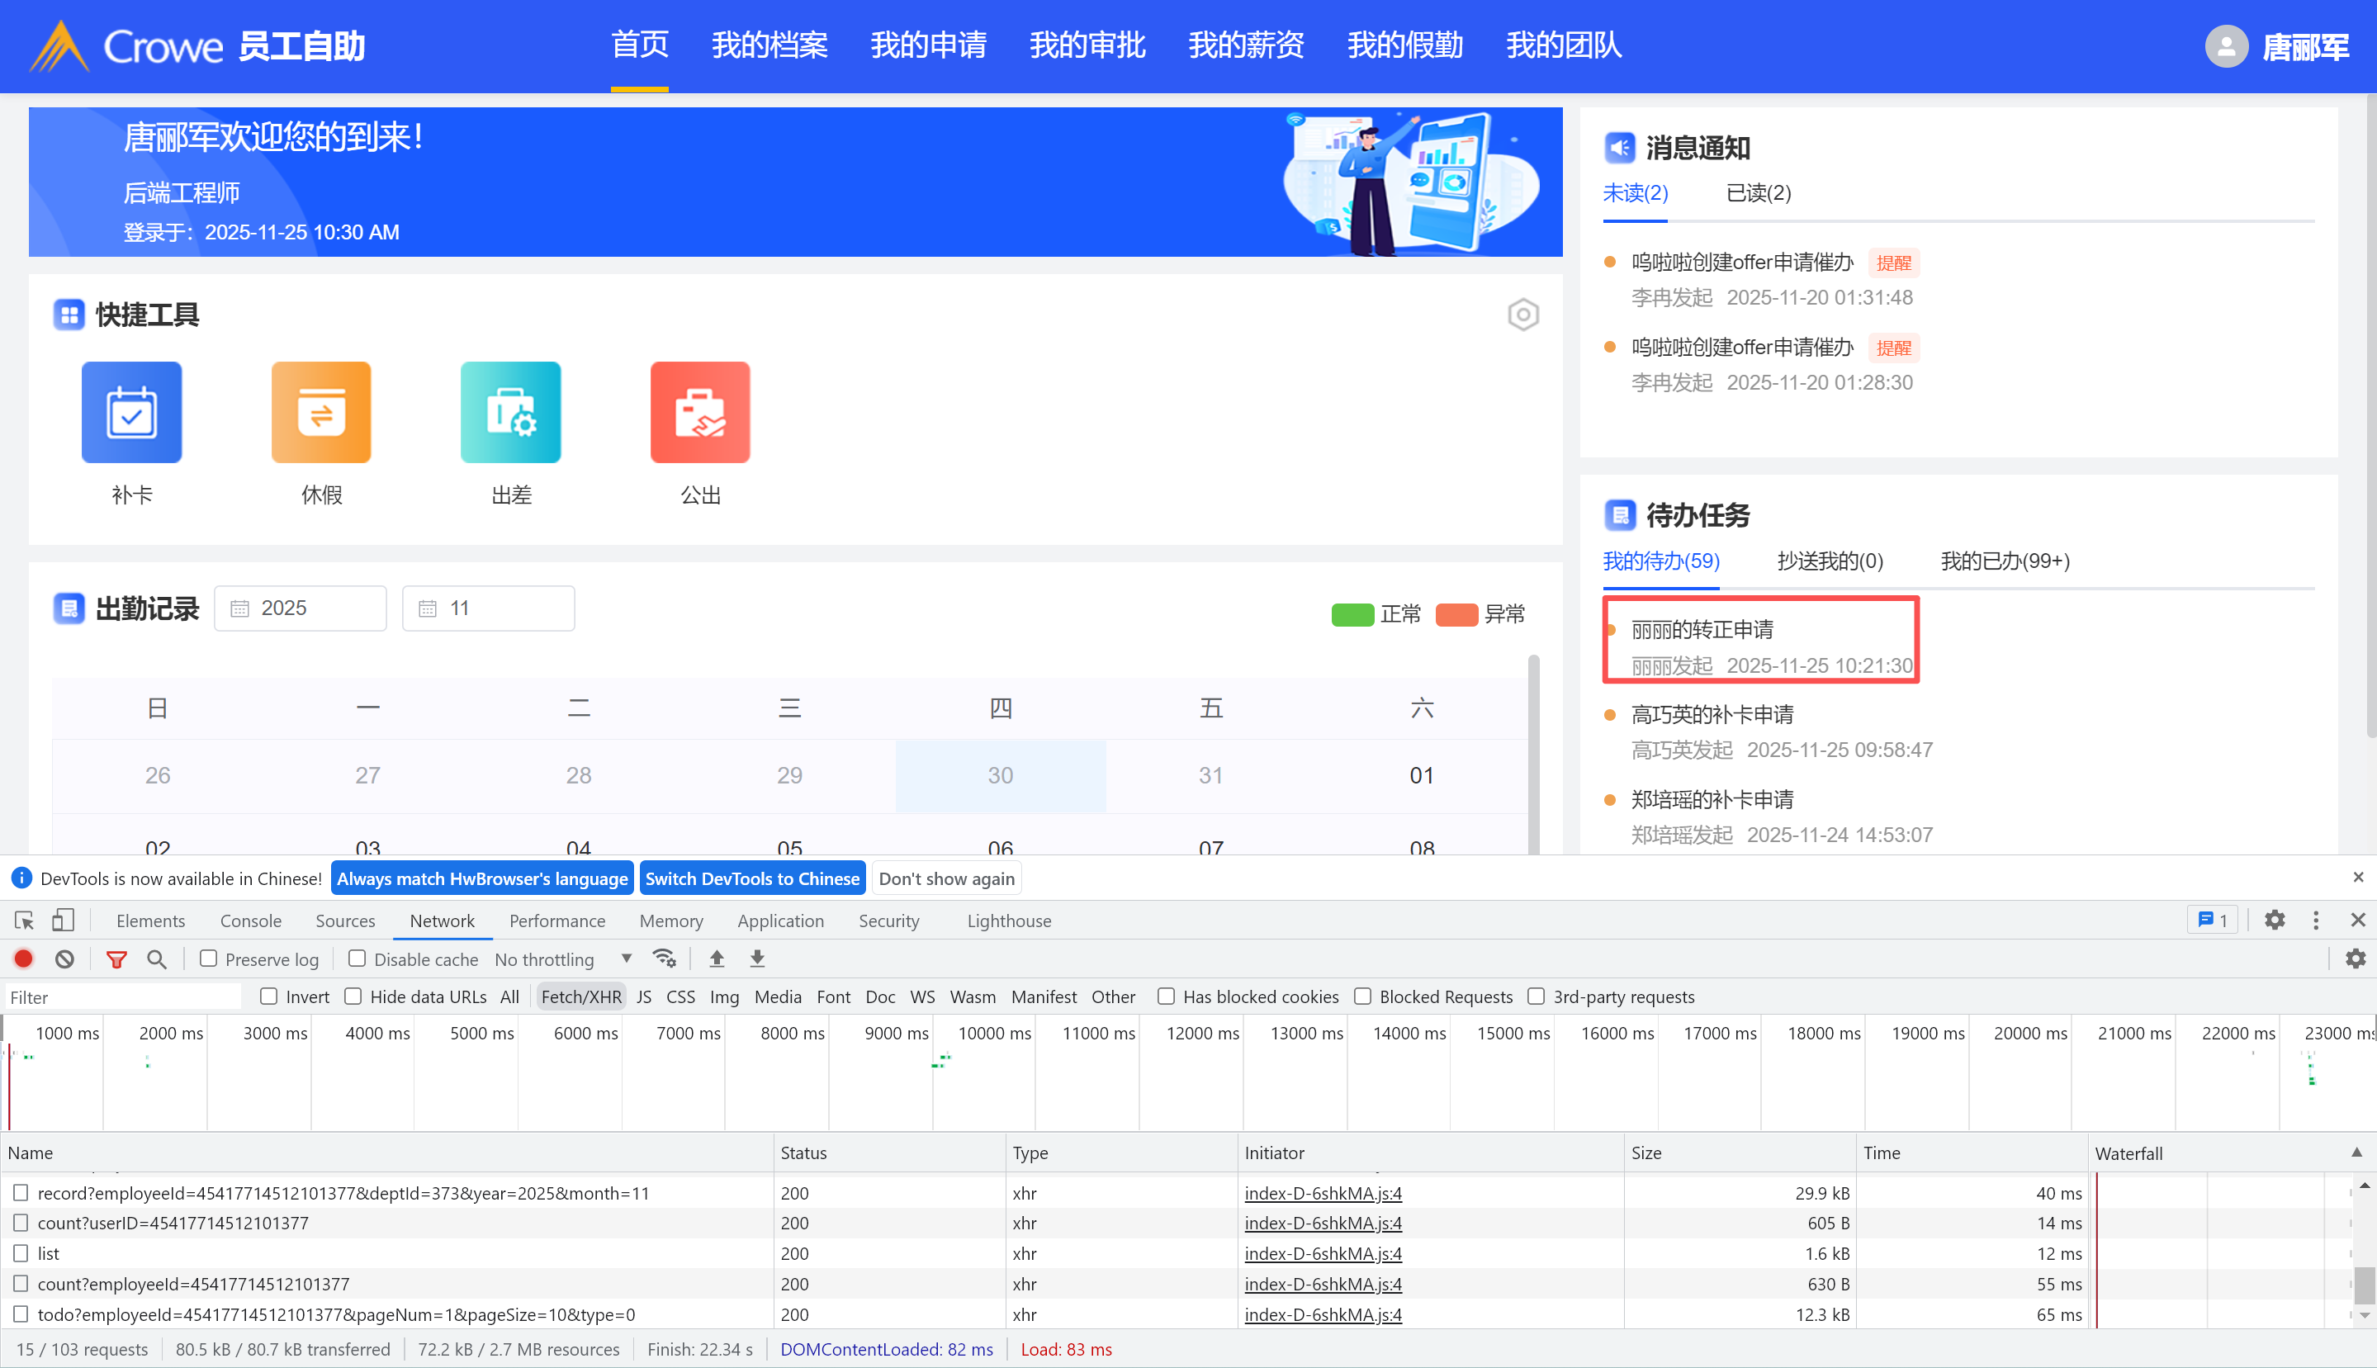
Task: Open the 补卡 quick tool icon
Action: click(x=131, y=413)
